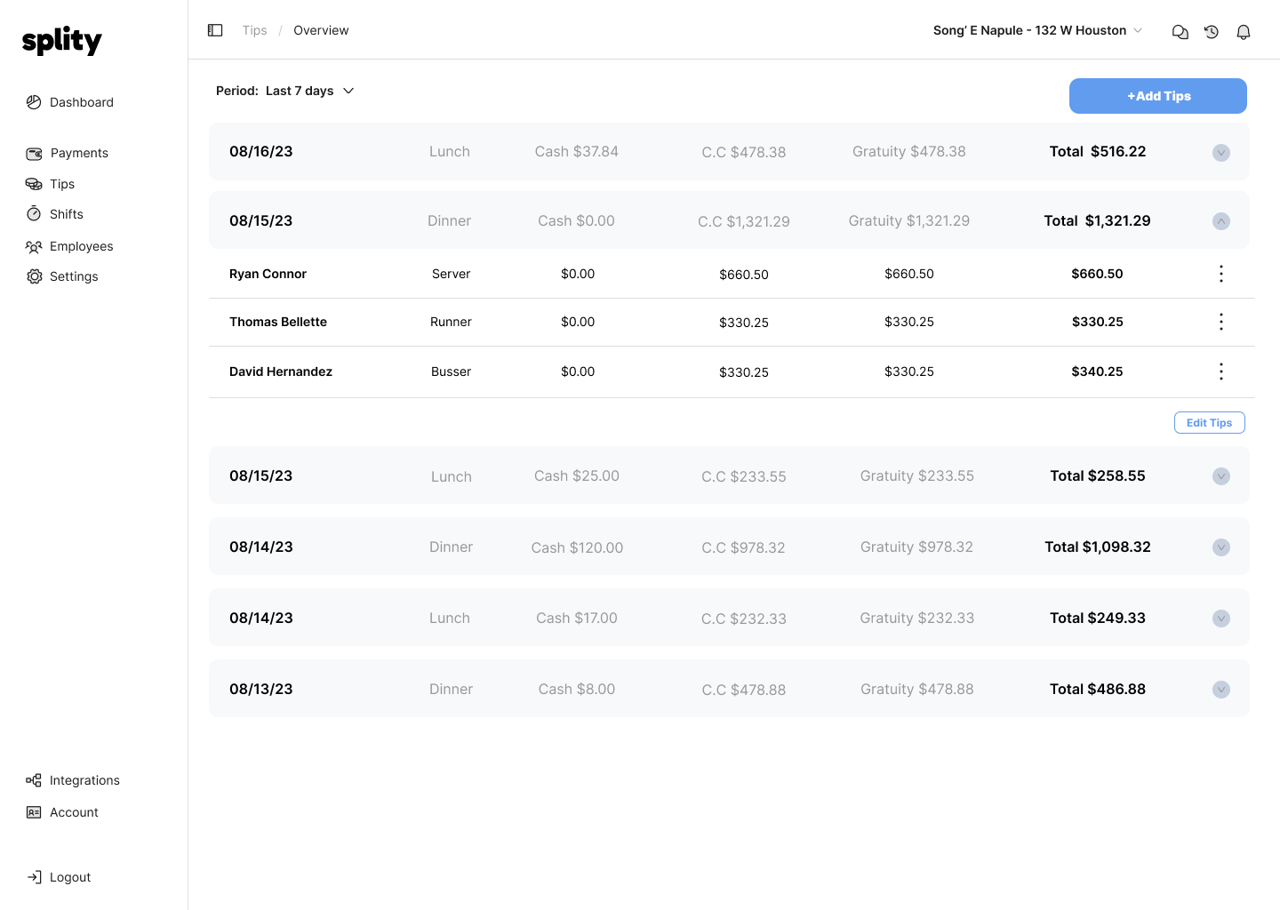The width and height of the screenshot is (1280, 910).
Task: Open the notifications bell icon
Action: click(x=1244, y=32)
